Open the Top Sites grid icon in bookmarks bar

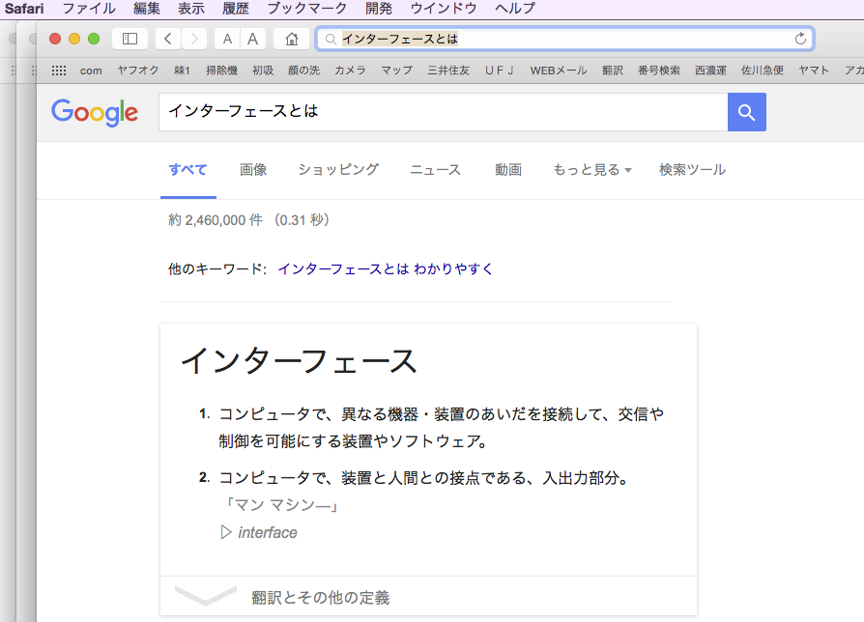pyautogui.click(x=59, y=71)
